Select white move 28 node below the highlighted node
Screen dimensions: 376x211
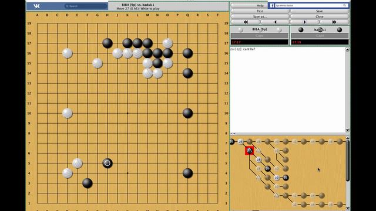click(x=258, y=159)
